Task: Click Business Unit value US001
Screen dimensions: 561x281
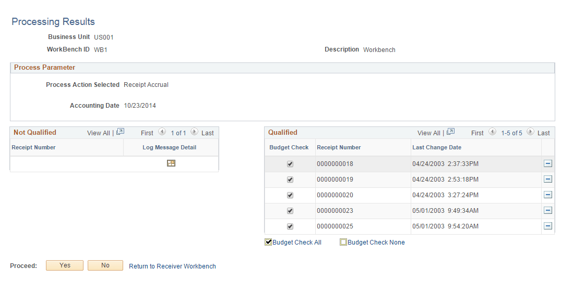Action: [104, 37]
